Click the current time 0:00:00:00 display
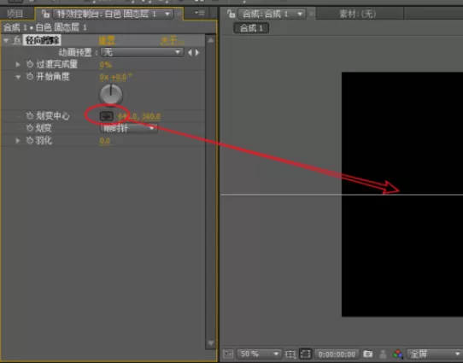 337,354
